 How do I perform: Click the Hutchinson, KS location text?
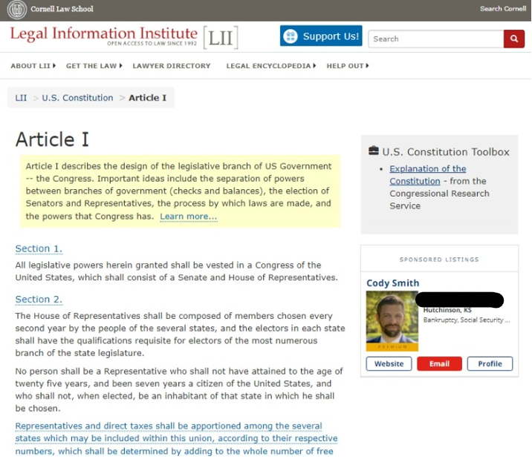[447, 310]
